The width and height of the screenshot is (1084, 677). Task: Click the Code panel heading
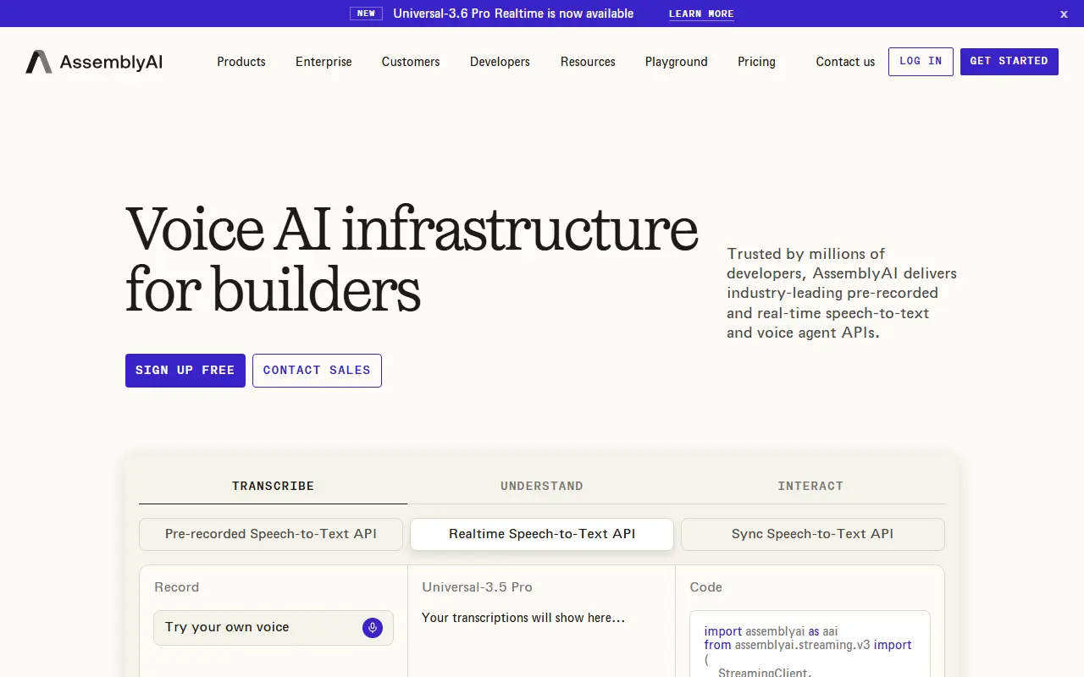[x=706, y=587]
